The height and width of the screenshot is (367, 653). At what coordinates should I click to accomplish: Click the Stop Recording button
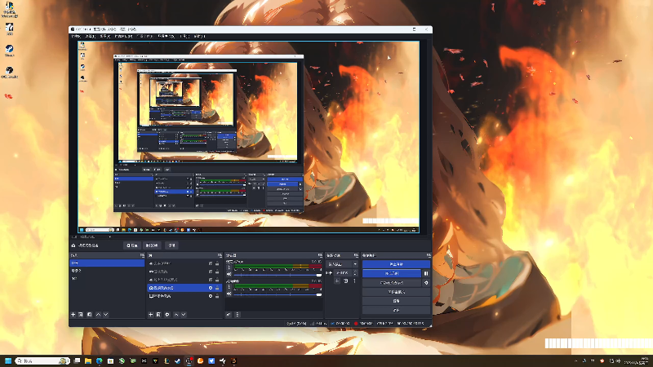point(392,273)
